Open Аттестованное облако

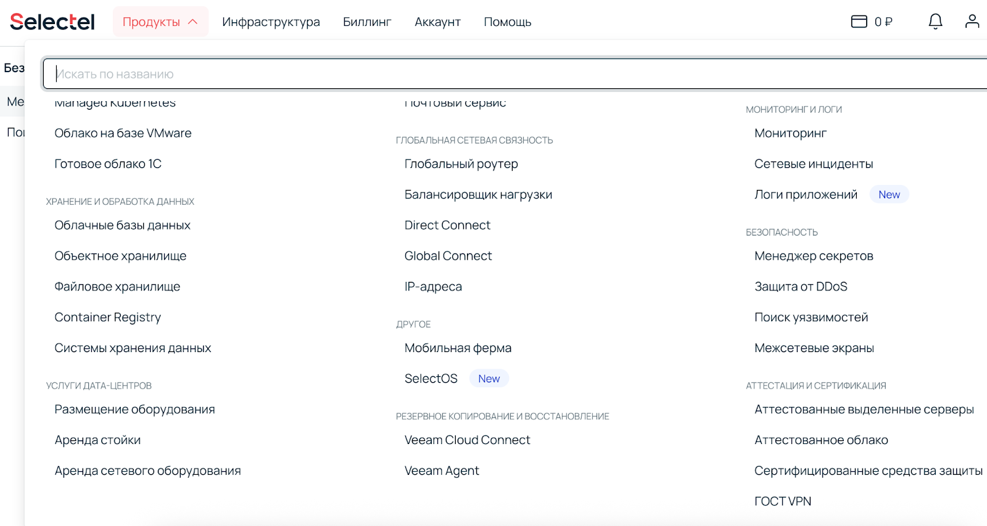click(x=821, y=440)
